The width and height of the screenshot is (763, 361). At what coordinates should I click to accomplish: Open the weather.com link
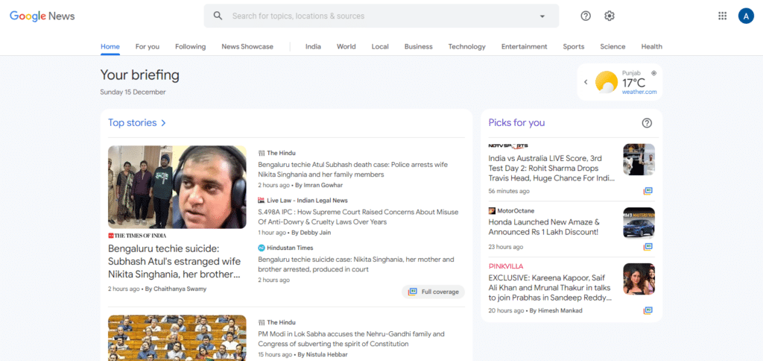pos(639,92)
